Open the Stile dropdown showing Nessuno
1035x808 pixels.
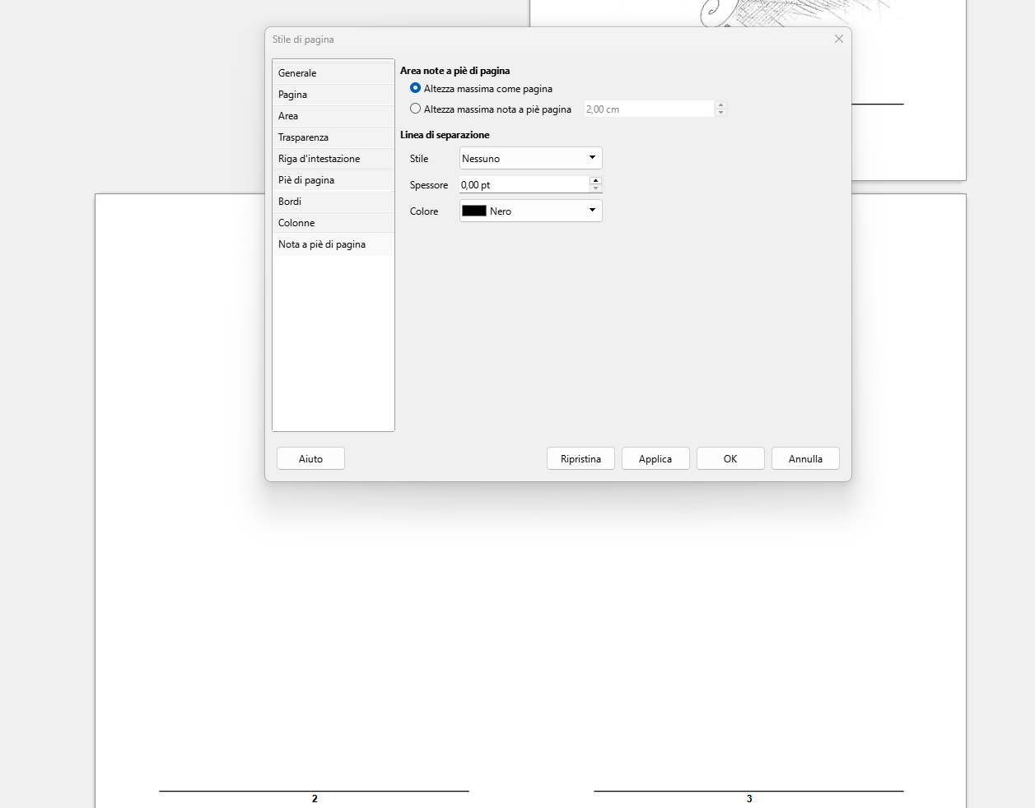coord(531,158)
